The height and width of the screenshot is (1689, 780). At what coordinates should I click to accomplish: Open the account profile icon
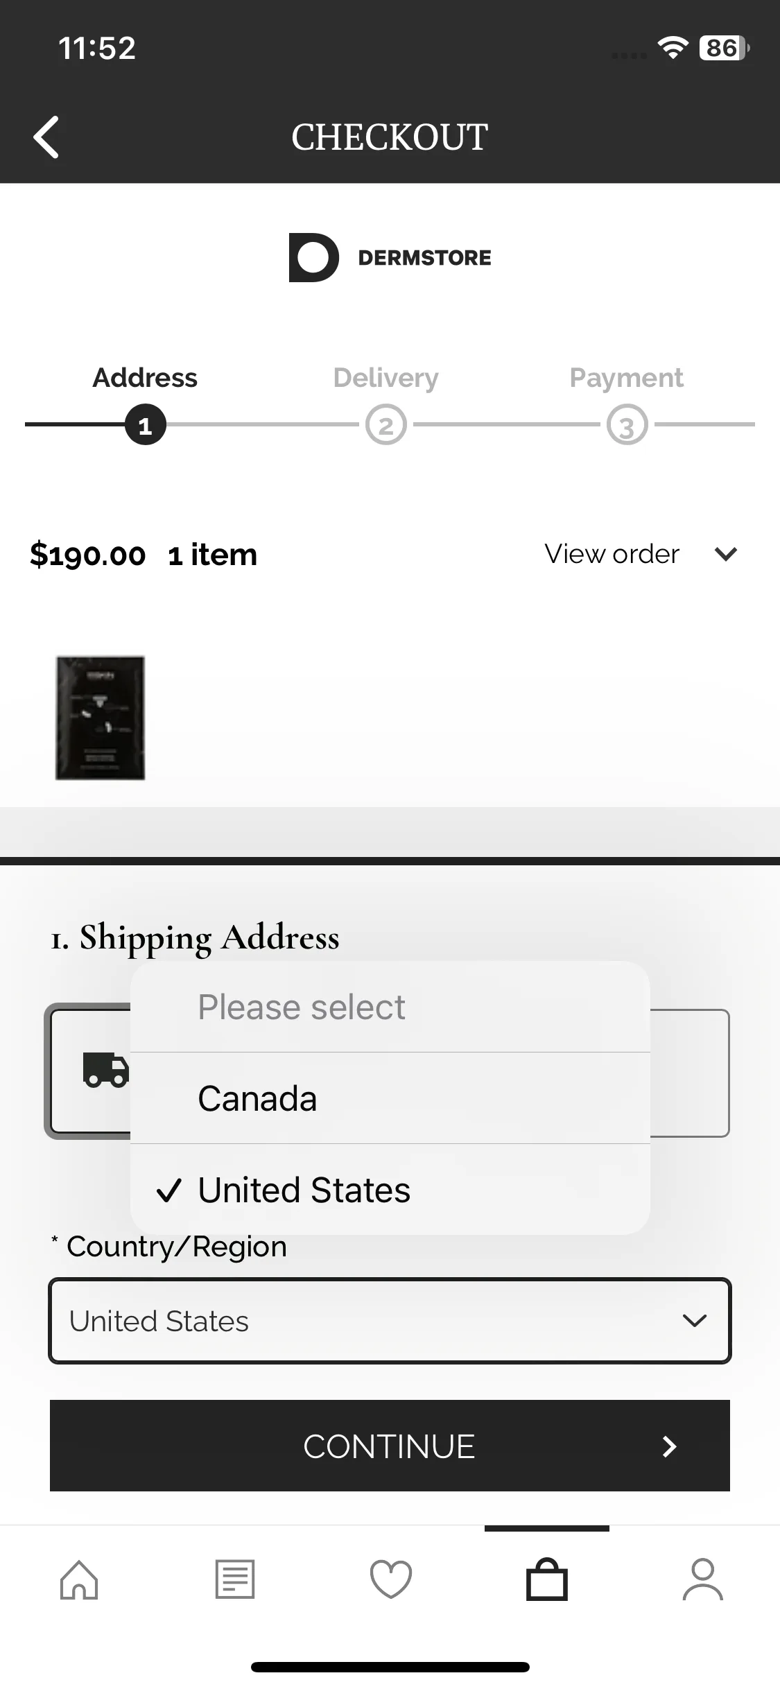point(703,1579)
